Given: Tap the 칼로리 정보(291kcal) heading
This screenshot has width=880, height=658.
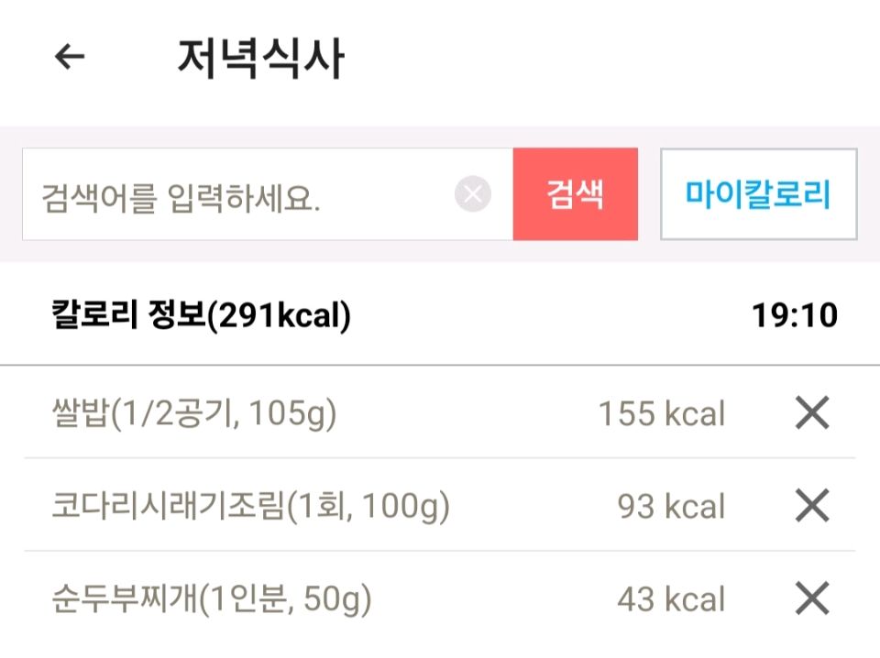Looking at the screenshot, I should 201,317.
